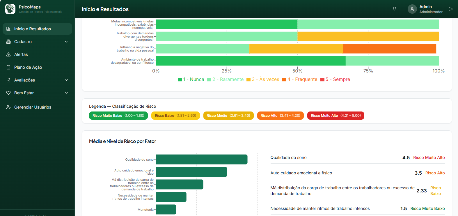The image size is (458, 216).
Task: Toggle the '1 - Nunca' legend series
Action: coord(191,79)
